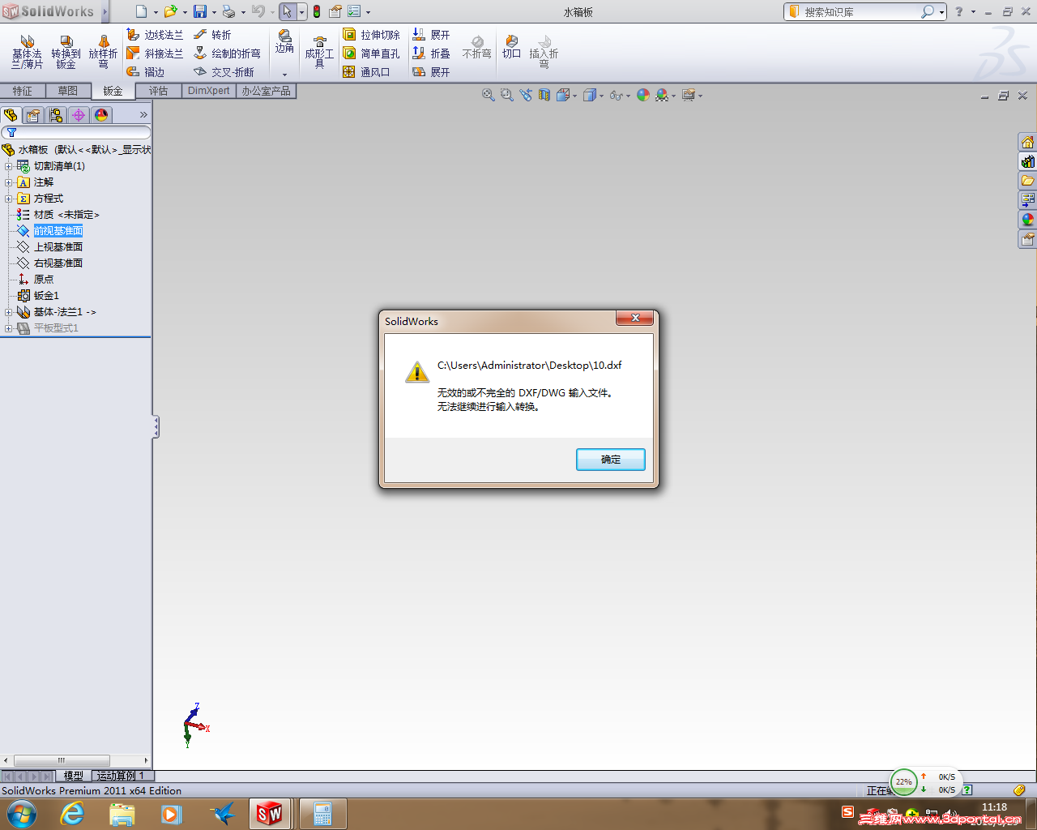Click the rebuild traffic light icon
The width and height of the screenshot is (1037, 830).
[316, 11]
